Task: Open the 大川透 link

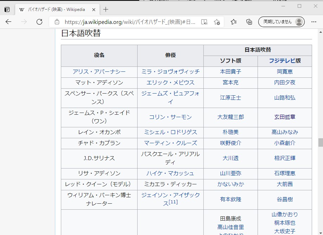Action: (230, 158)
